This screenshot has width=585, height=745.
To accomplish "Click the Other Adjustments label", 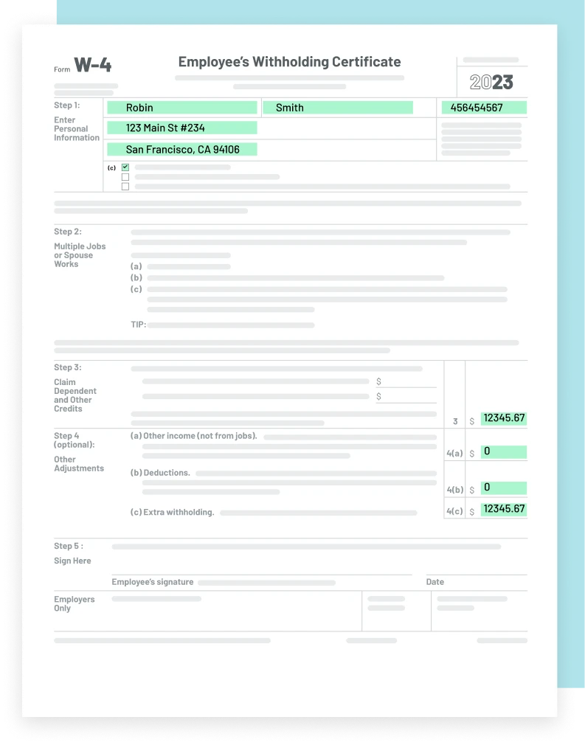I will 79,464.
